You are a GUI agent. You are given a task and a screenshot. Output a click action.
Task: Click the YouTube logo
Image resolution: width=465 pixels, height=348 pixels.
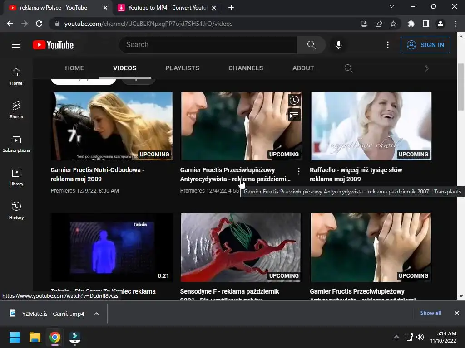coord(53,45)
